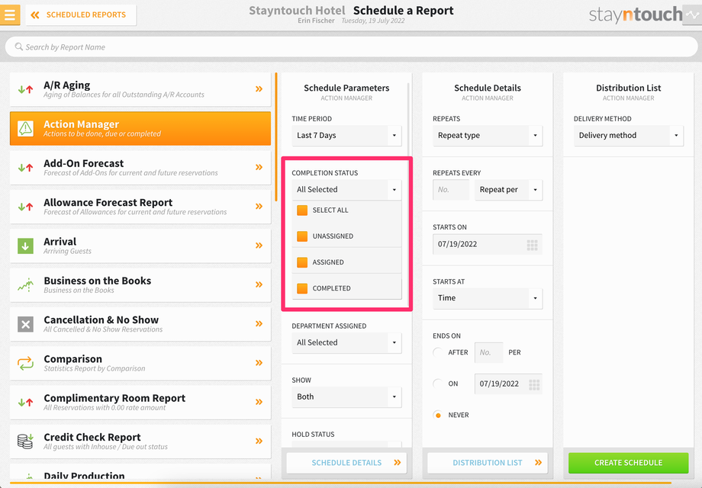Click the Credit Check Report coins icon
This screenshot has width=702, height=488.
point(25,441)
